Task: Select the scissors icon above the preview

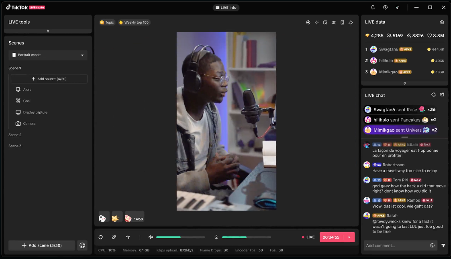Action: pos(334,22)
